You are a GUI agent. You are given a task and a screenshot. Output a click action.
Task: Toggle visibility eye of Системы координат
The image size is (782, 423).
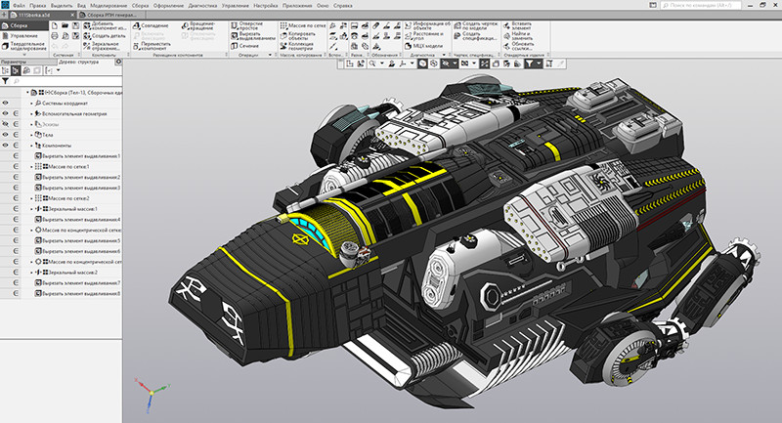(6, 103)
